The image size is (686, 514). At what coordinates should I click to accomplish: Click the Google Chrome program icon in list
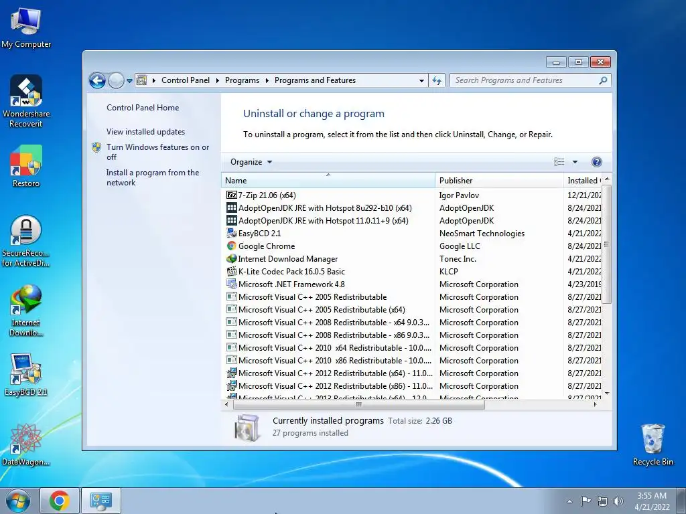(x=231, y=246)
